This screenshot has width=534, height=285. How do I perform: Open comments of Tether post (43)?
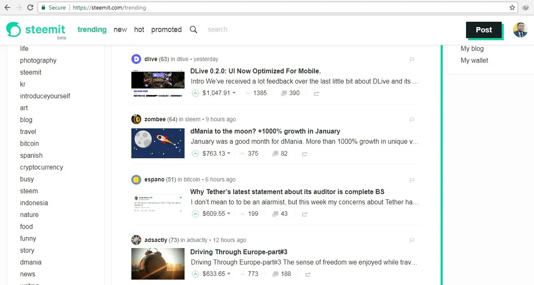(x=280, y=214)
